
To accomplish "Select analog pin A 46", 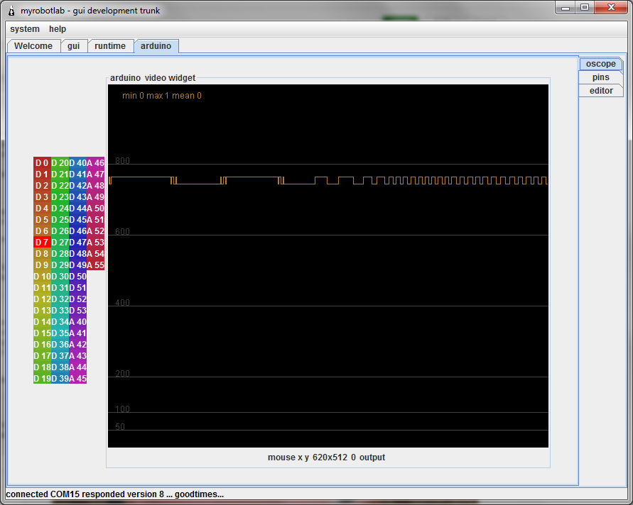I will 95,163.
